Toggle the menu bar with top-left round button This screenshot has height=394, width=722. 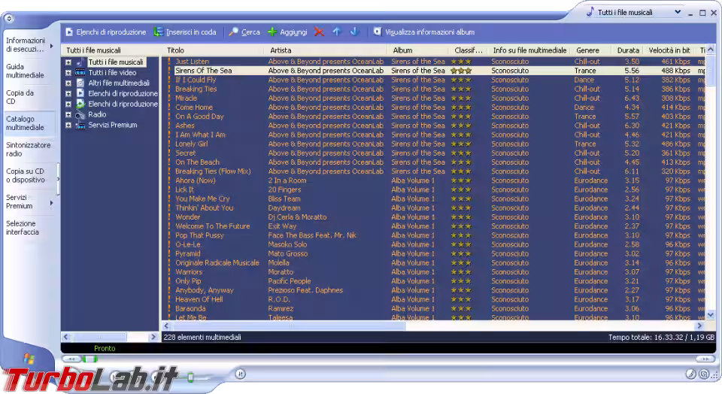point(9,18)
